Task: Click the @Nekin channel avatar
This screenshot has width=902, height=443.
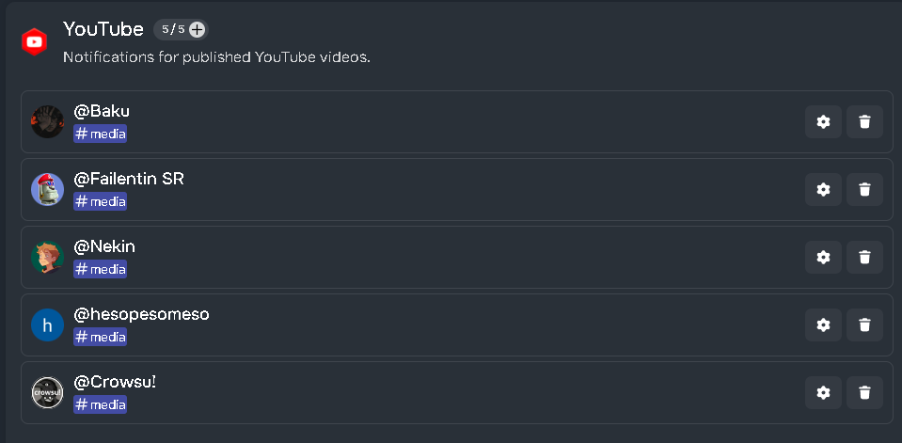Action: [47, 257]
